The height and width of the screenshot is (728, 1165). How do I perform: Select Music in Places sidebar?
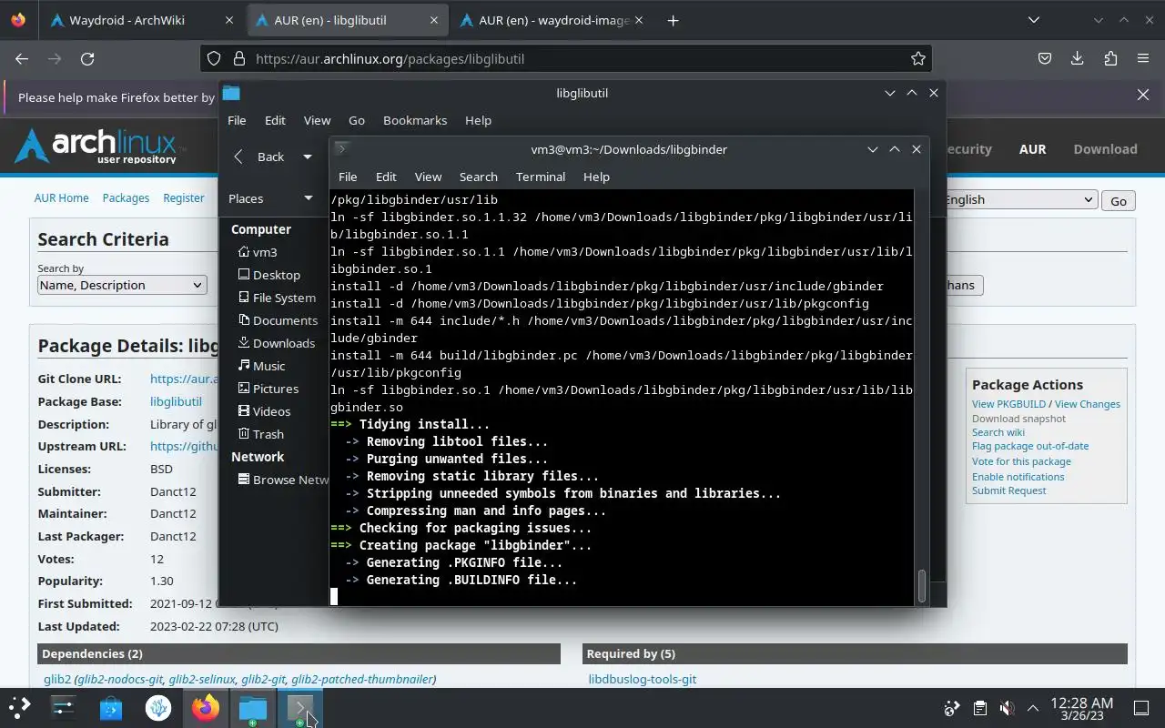coord(261,366)
